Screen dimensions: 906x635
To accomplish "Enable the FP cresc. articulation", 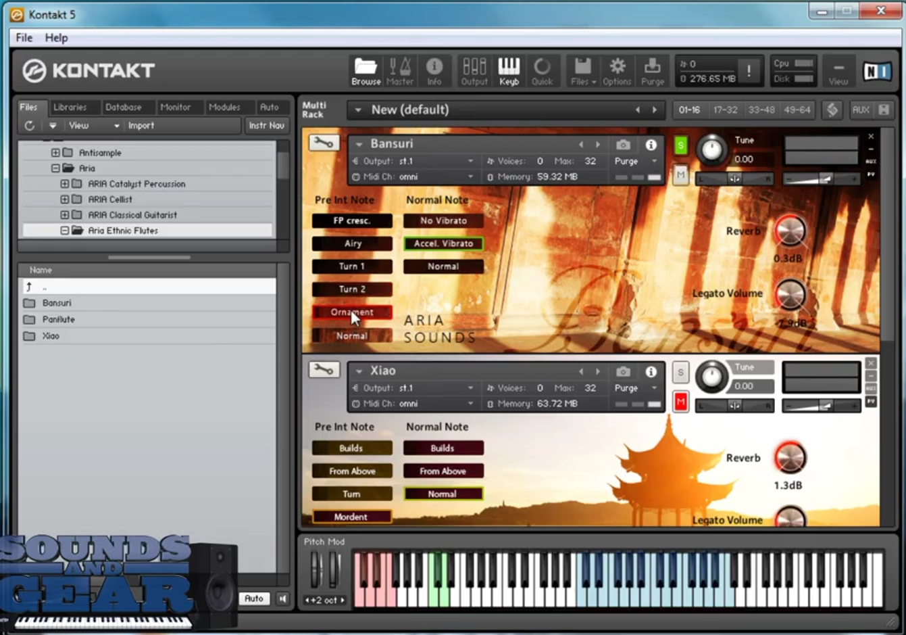I will 352,220.
